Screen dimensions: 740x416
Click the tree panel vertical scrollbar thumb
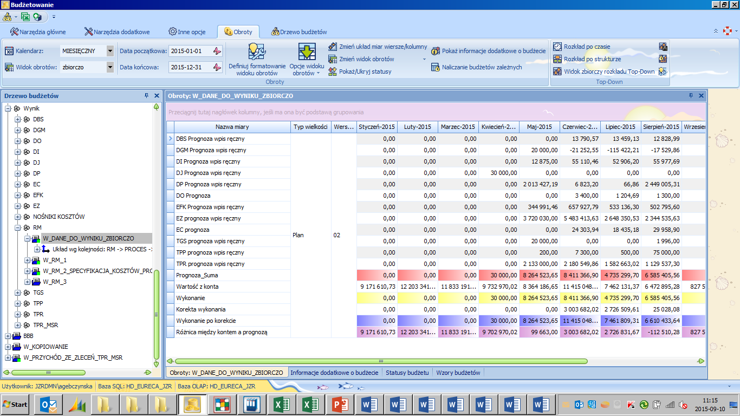[157, 315]
